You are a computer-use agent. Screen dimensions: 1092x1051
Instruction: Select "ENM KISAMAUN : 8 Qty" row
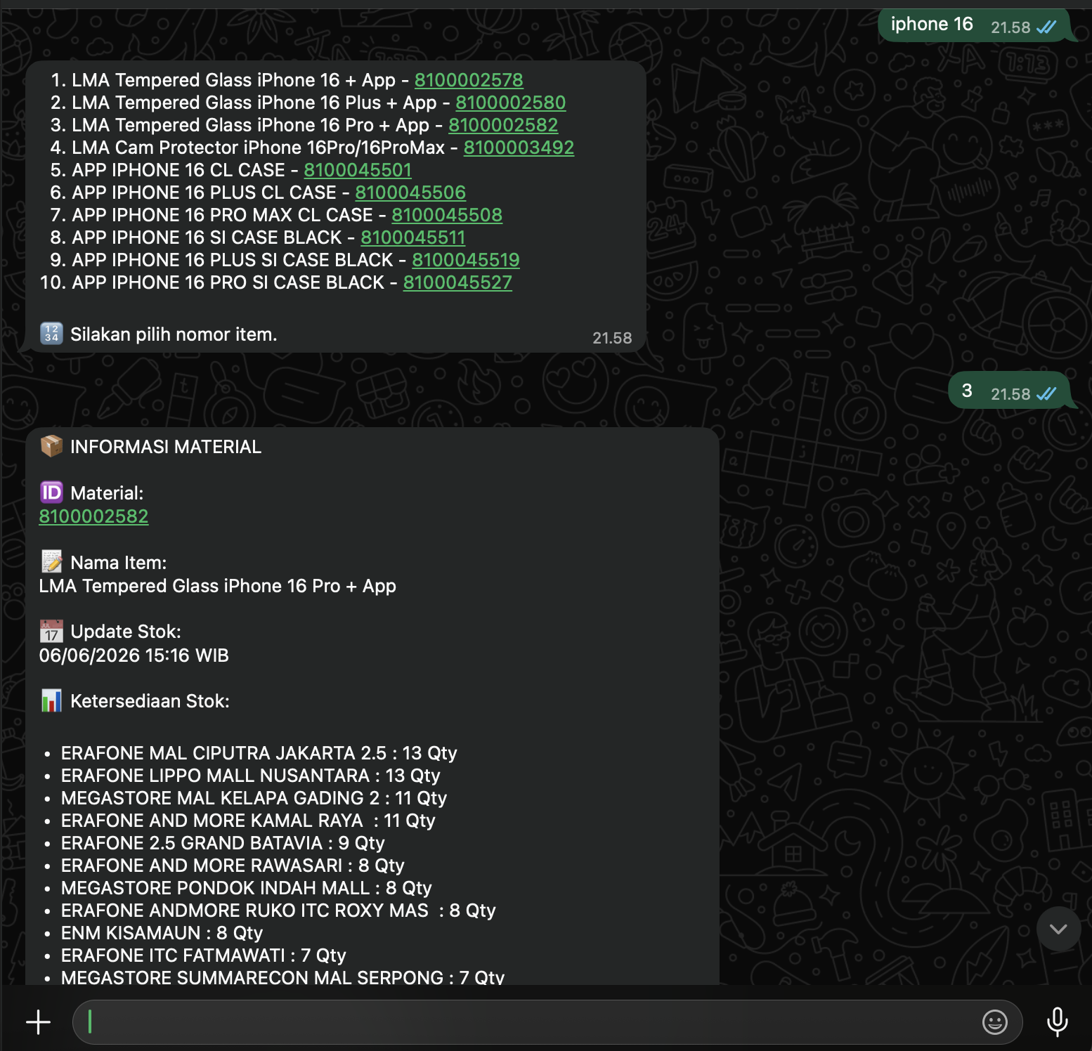162,933
